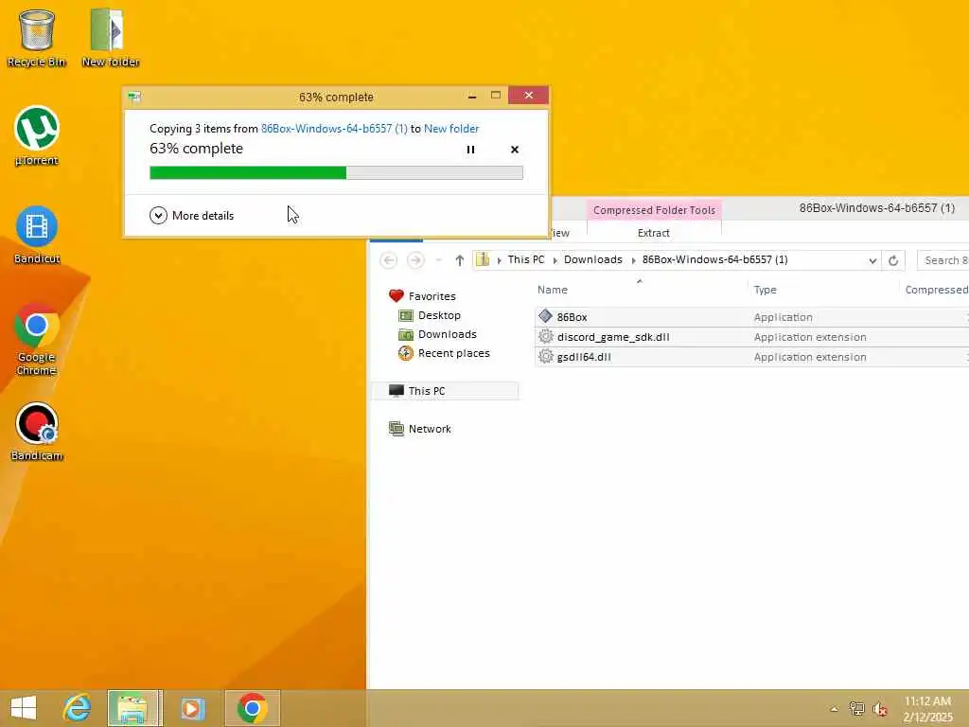Select Network in the navigation pane

click(x=430, y=429)
